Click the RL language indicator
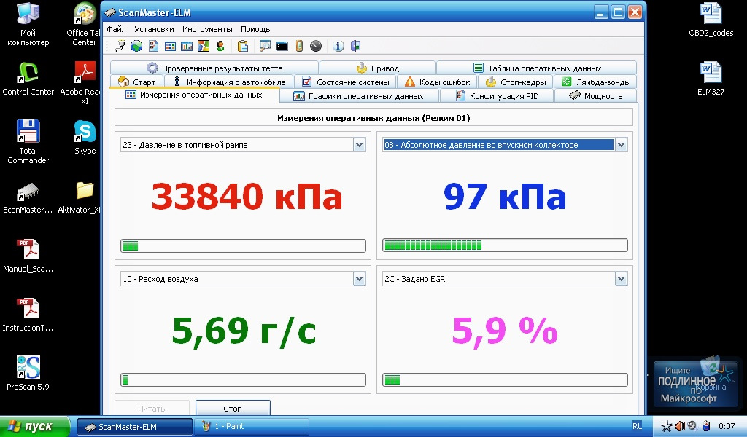This screenshot has height=437, width=747. (638, 426)
